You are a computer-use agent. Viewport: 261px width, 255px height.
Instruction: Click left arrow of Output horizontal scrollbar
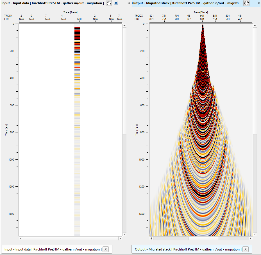click(151, 238)
